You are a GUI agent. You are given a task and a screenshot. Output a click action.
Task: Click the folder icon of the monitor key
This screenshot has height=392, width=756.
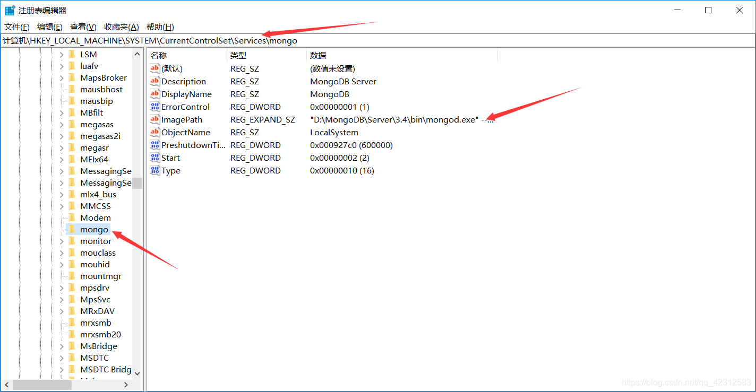[x=72, y=241]
